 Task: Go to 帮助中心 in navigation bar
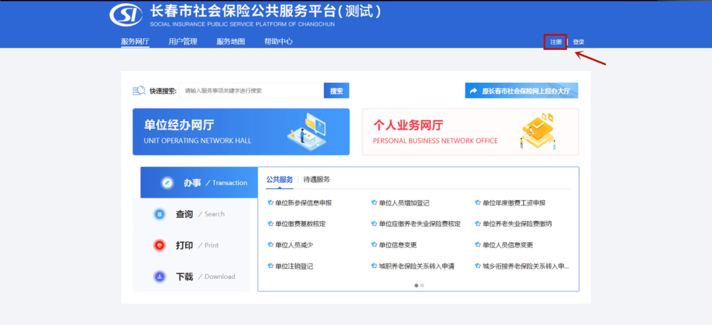278,41
